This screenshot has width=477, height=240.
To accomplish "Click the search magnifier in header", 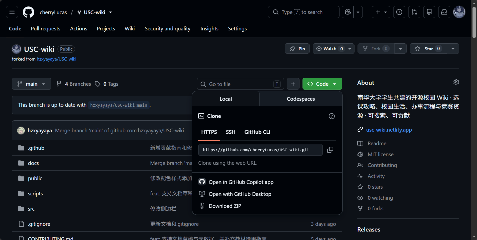I will [x=276, y=12].
